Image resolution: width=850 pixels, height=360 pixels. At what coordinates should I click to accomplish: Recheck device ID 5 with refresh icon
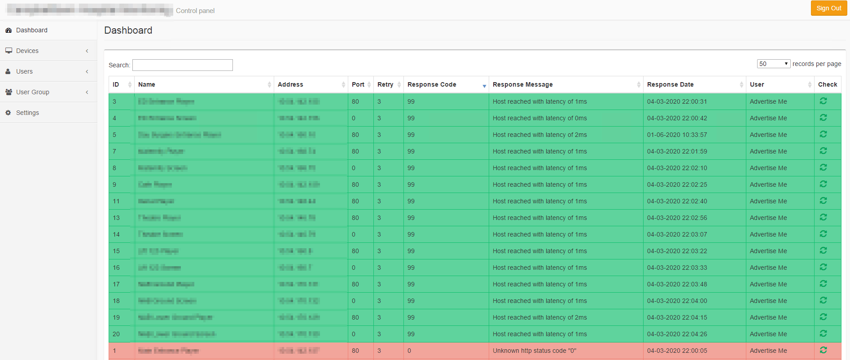pyautogui.click(x=823, y=134)
